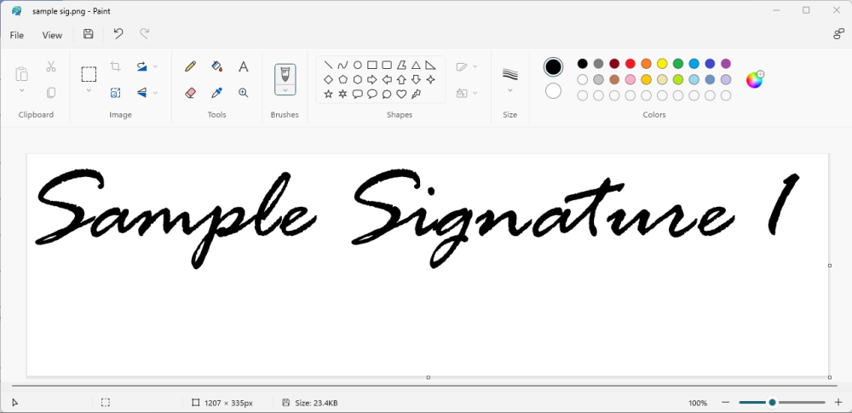
Task: Open the File menu
Action: (17, 35)
